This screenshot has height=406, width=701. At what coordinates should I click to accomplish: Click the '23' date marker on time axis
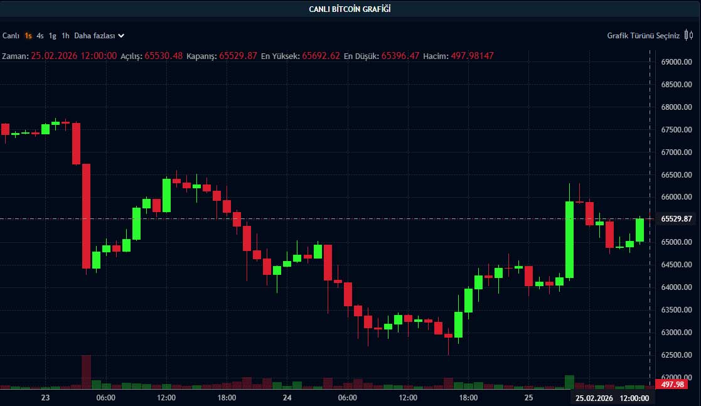point(45,398)
